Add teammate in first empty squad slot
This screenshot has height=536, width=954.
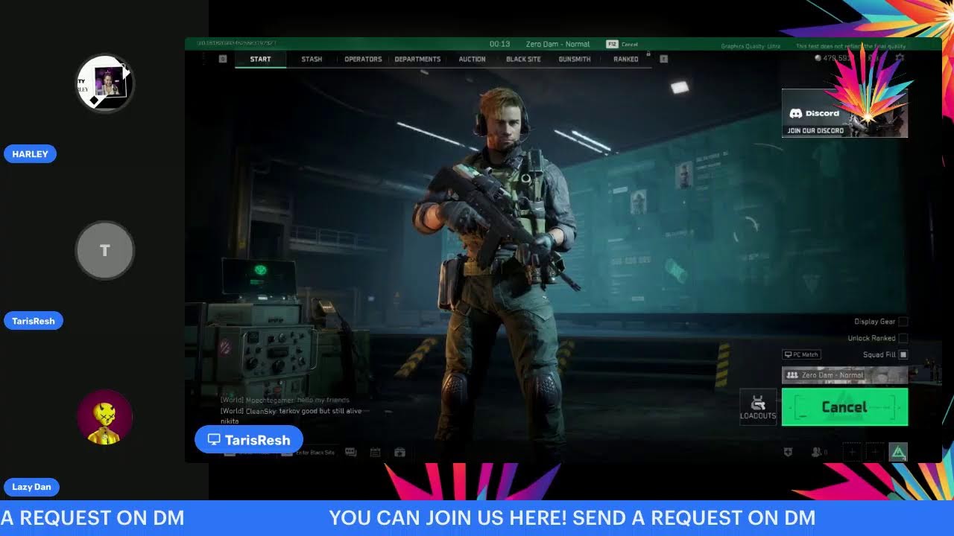coord(852,452)
